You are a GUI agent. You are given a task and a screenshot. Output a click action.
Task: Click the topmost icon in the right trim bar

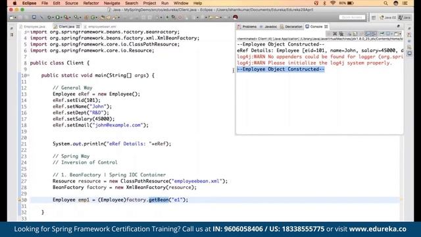coord(409,28)
